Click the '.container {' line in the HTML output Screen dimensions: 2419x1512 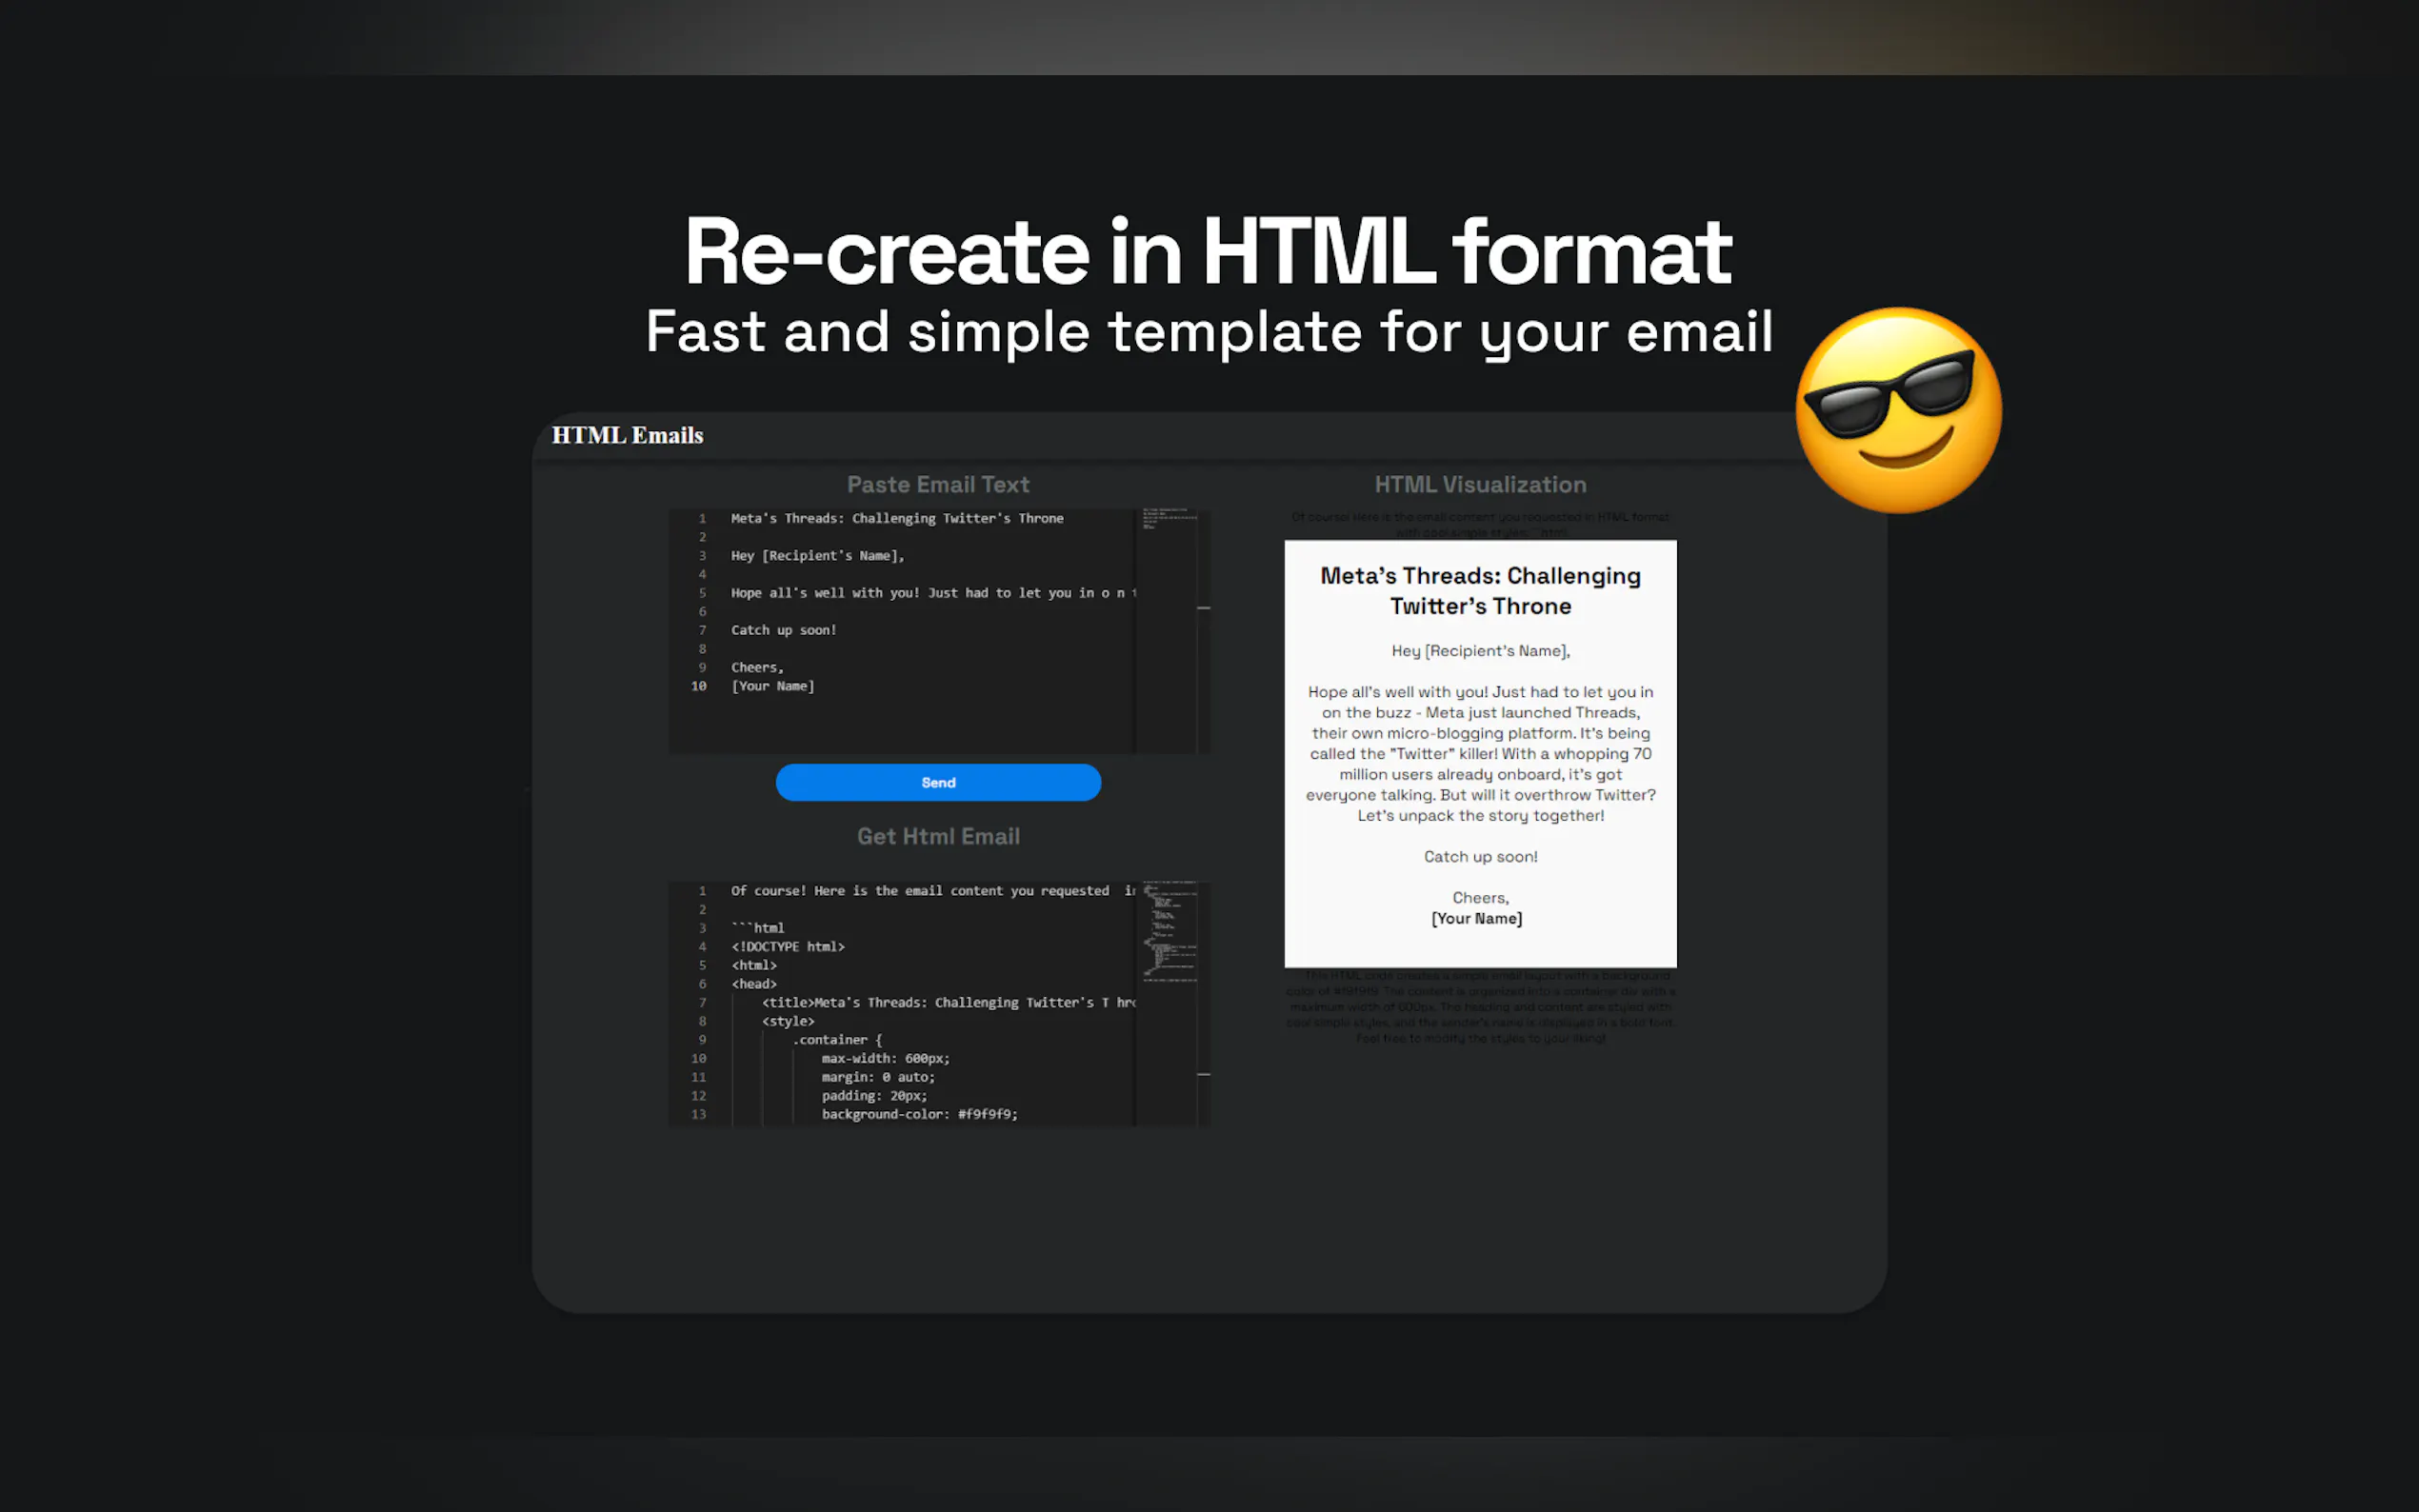tap(837, 1040)
